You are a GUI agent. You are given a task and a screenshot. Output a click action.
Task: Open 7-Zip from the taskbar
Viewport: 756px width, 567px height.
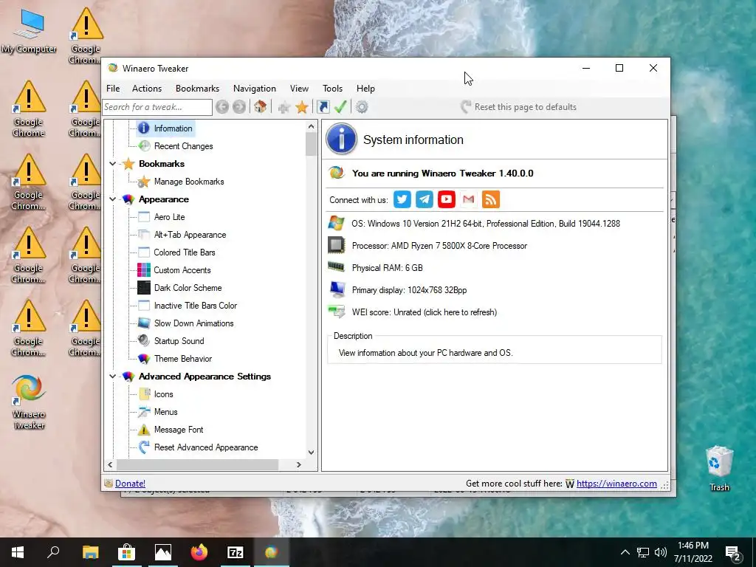tap(236, 552)
